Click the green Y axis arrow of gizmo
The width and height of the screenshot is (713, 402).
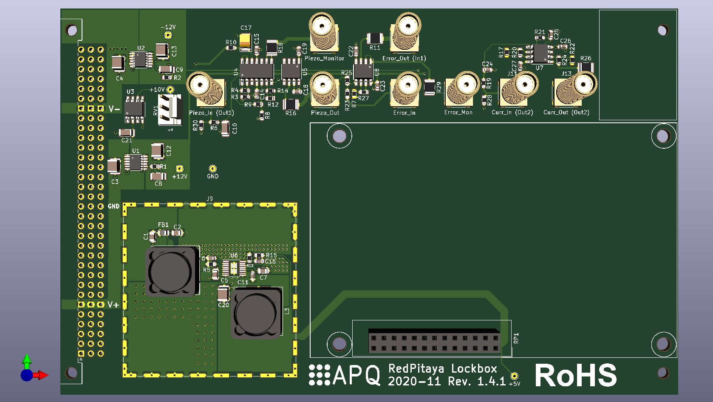point(27,361)
